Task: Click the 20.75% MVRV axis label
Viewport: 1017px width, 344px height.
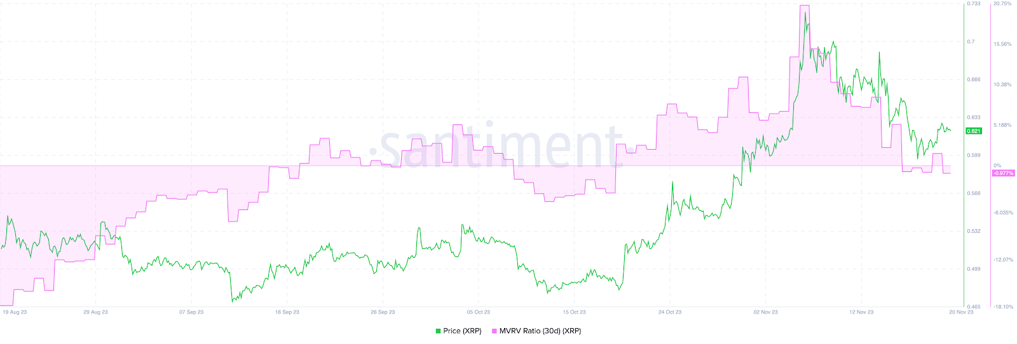Action: point(1002,4)
